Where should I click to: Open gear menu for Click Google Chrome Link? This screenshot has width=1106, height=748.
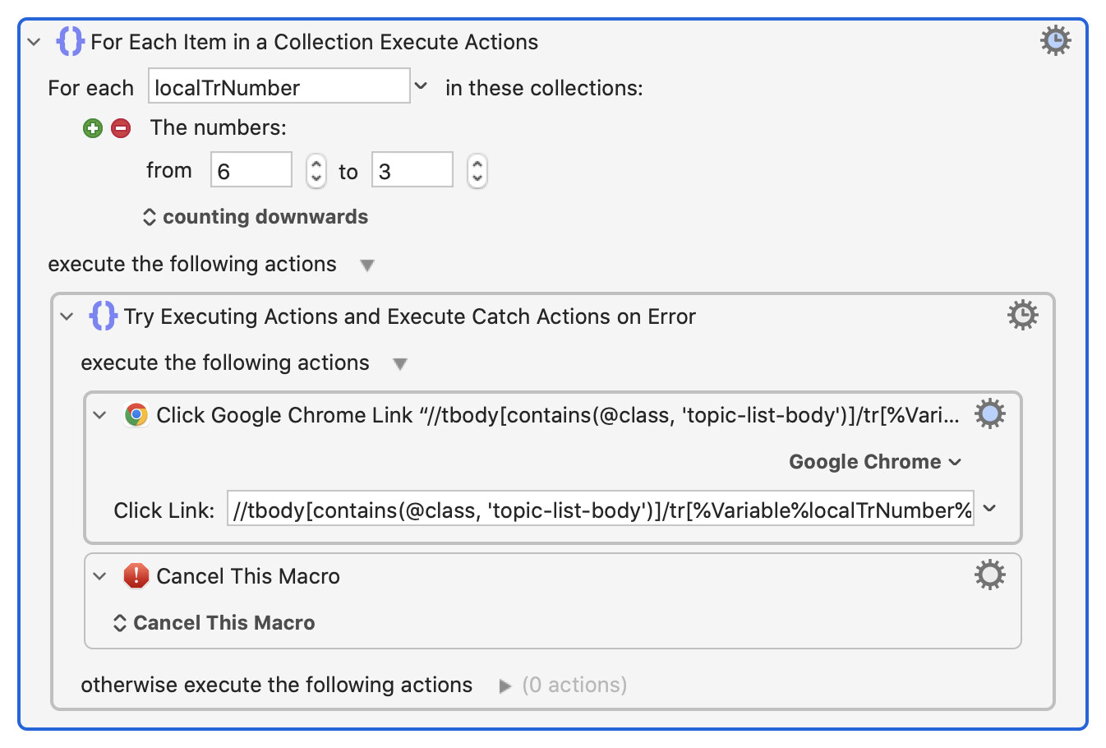click(989, 414)
